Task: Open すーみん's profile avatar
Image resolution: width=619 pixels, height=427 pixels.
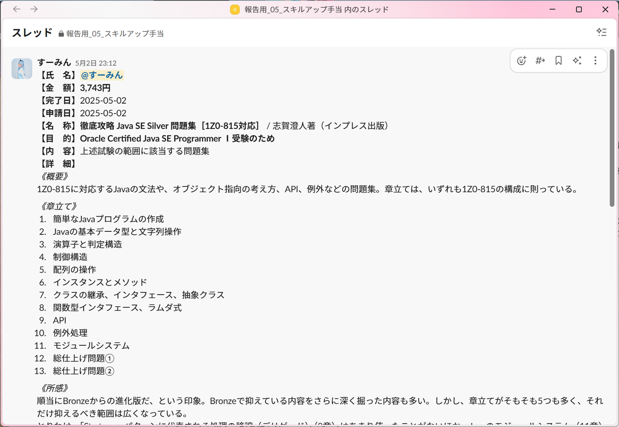Action: point(22,69)
